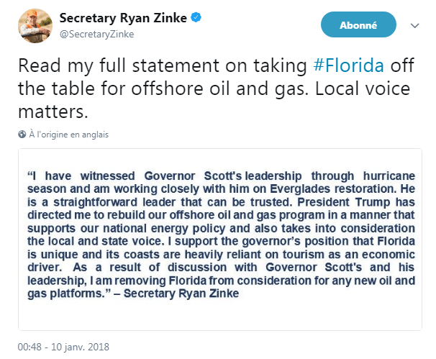Click the small globe translation icon
The width and height of the screenshot is (436, 359).
pos(24,135)
